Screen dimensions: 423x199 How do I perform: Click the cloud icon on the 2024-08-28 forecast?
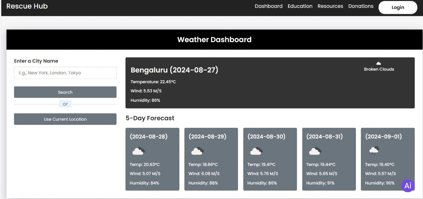coord(138,151)
